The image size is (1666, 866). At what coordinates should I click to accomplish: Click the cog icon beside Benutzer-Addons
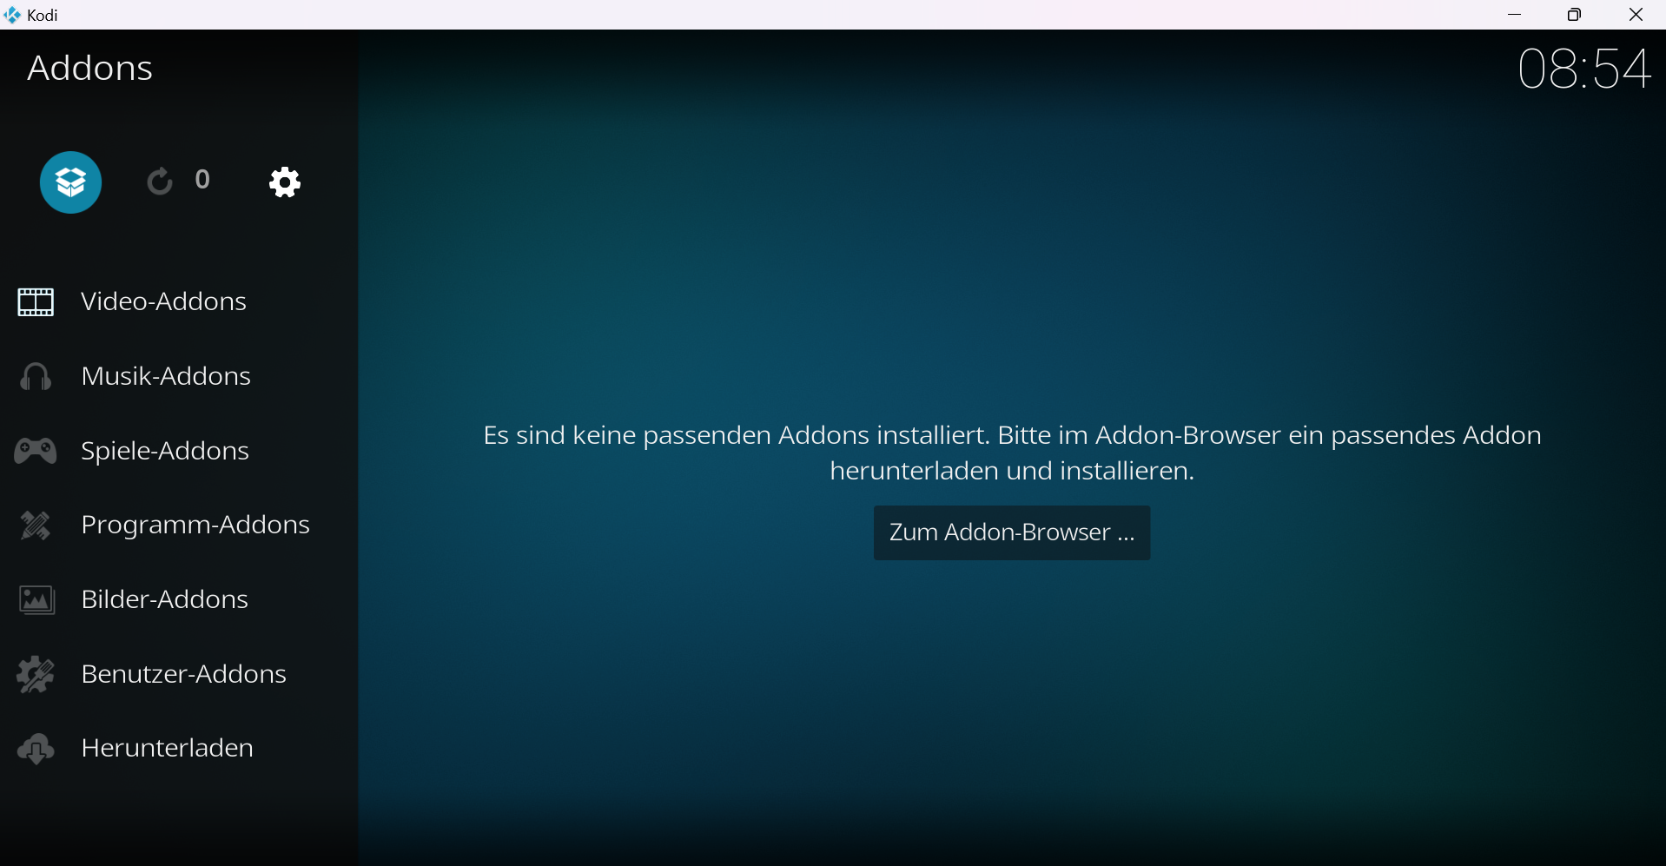(36, 675)
